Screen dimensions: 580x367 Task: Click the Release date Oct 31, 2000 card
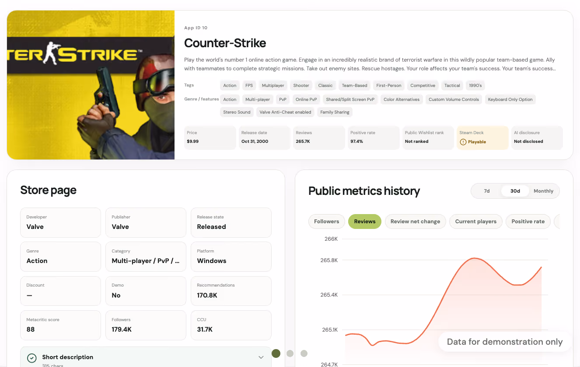pyautogui.click(x=264, y=138)
